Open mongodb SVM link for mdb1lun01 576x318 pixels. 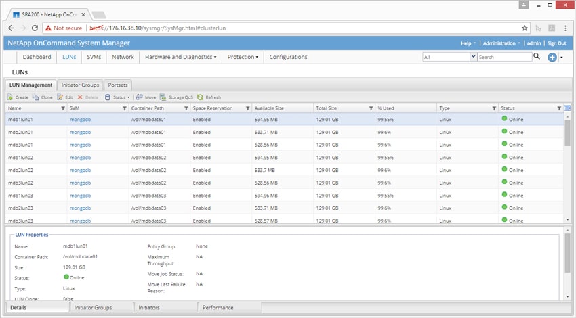pyautogui.click(x=80, y=120)
